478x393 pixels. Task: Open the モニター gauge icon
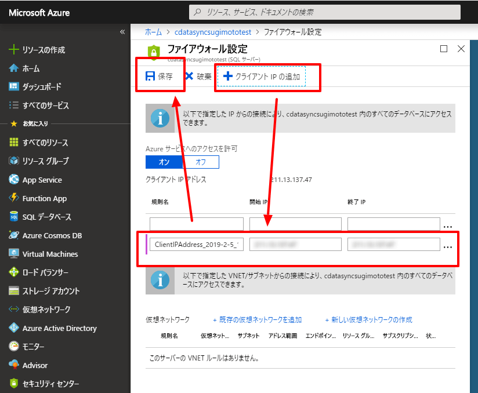pos(13,347)
